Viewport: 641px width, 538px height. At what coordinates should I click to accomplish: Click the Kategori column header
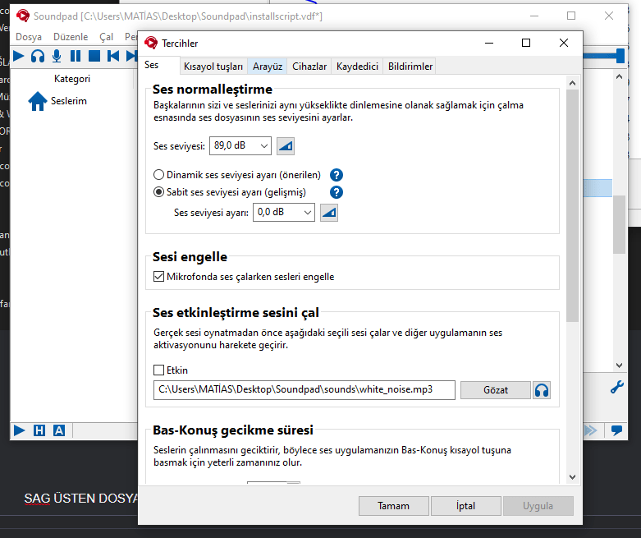pos(72,79)
